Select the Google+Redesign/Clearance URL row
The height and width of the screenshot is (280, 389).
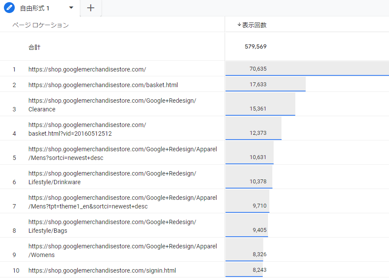tap(112, 105)
